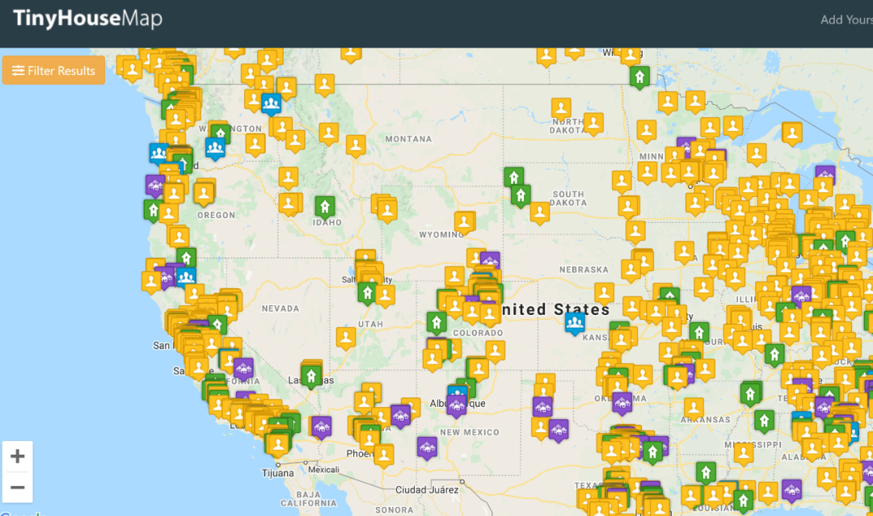Select the yellow marker in Ontario above Lake Superior

[x=791, y=133]
